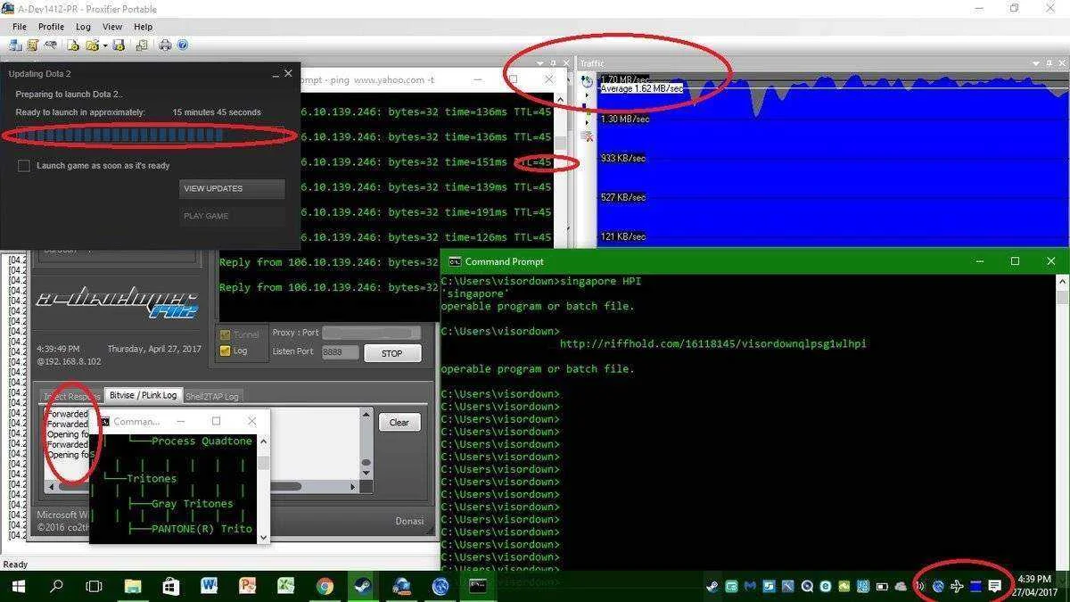The image size is (1070, 602).
Task: Open the Action Center notification icon
Action: coord(995,586)
